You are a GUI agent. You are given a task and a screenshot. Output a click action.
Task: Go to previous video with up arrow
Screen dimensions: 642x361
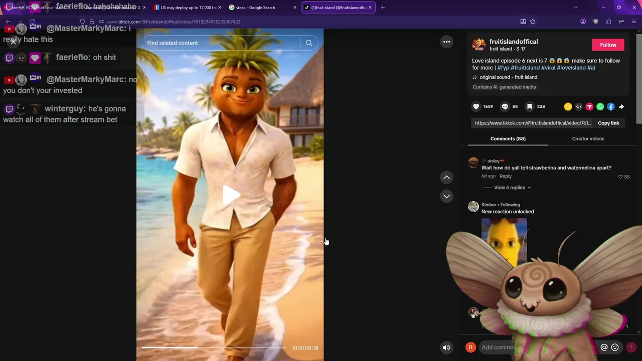coord(446,177)
